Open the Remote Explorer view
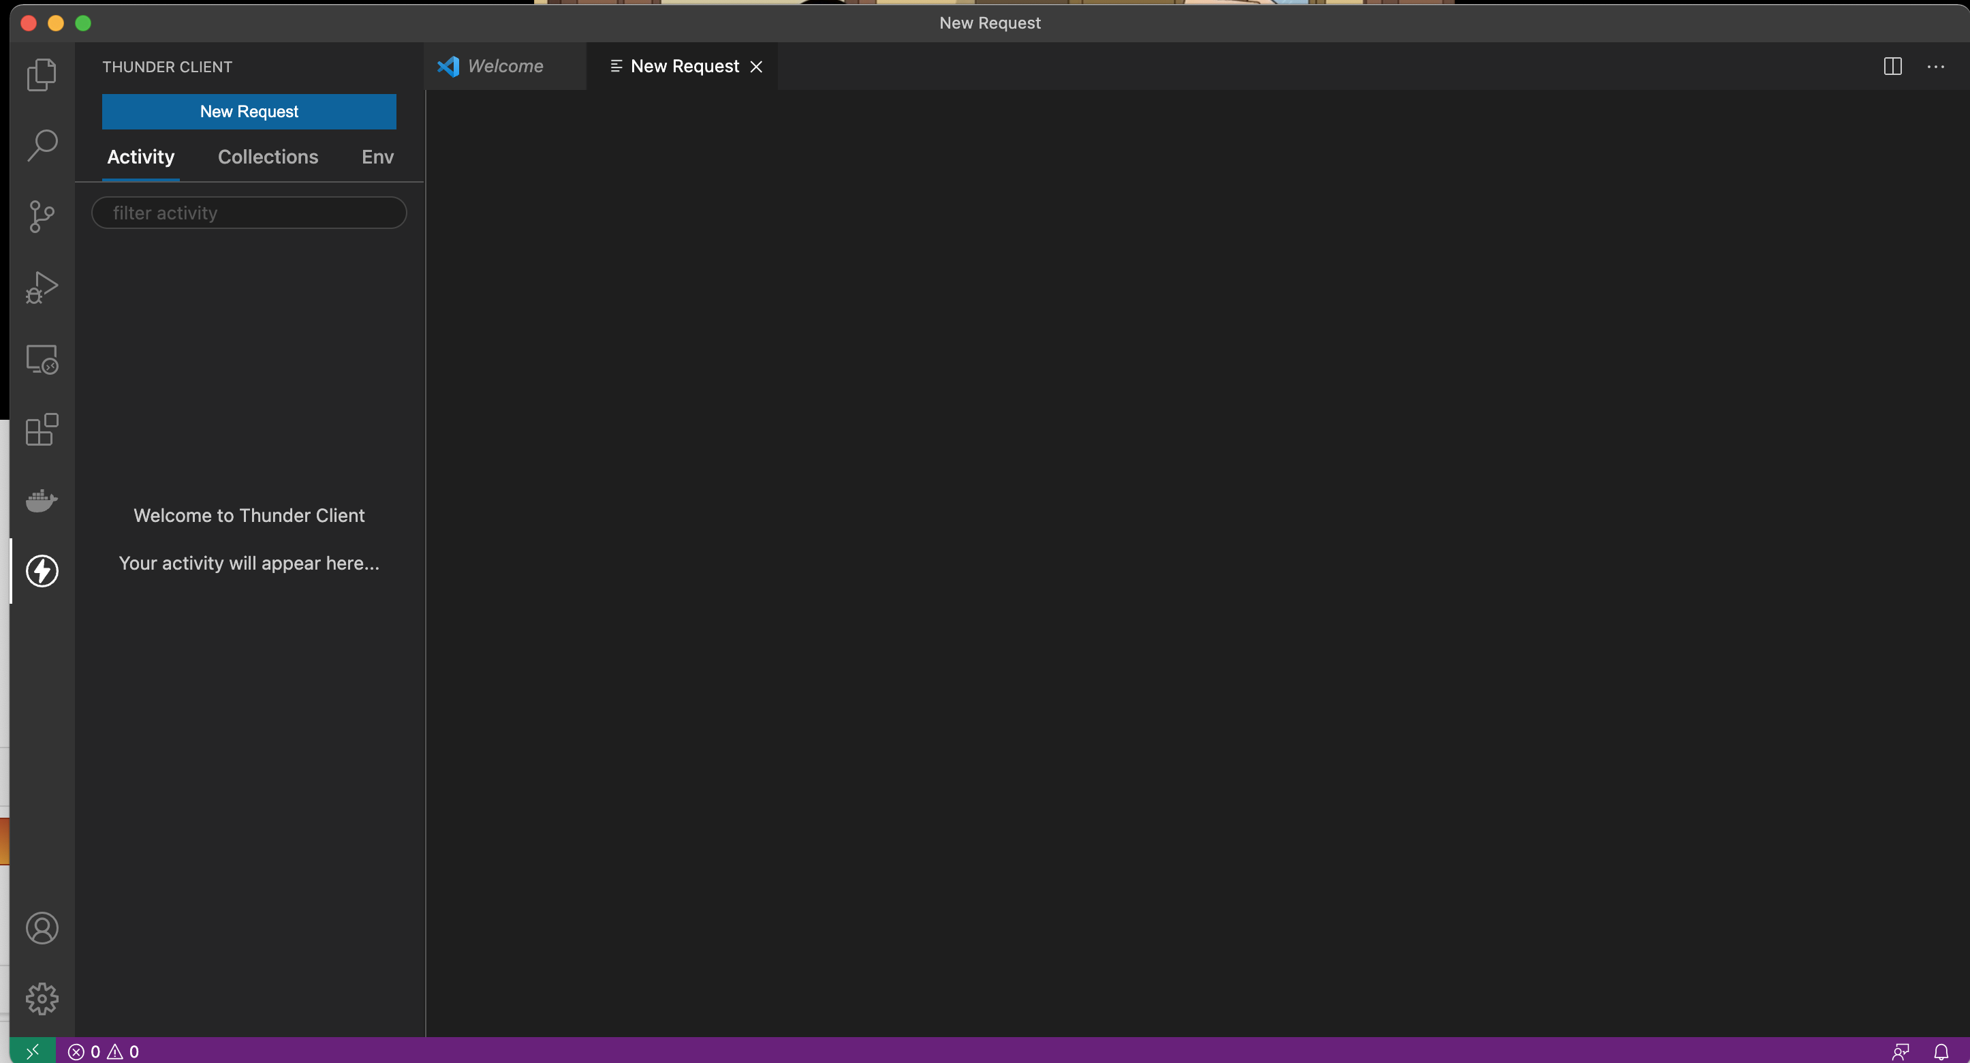 (41, 358)
